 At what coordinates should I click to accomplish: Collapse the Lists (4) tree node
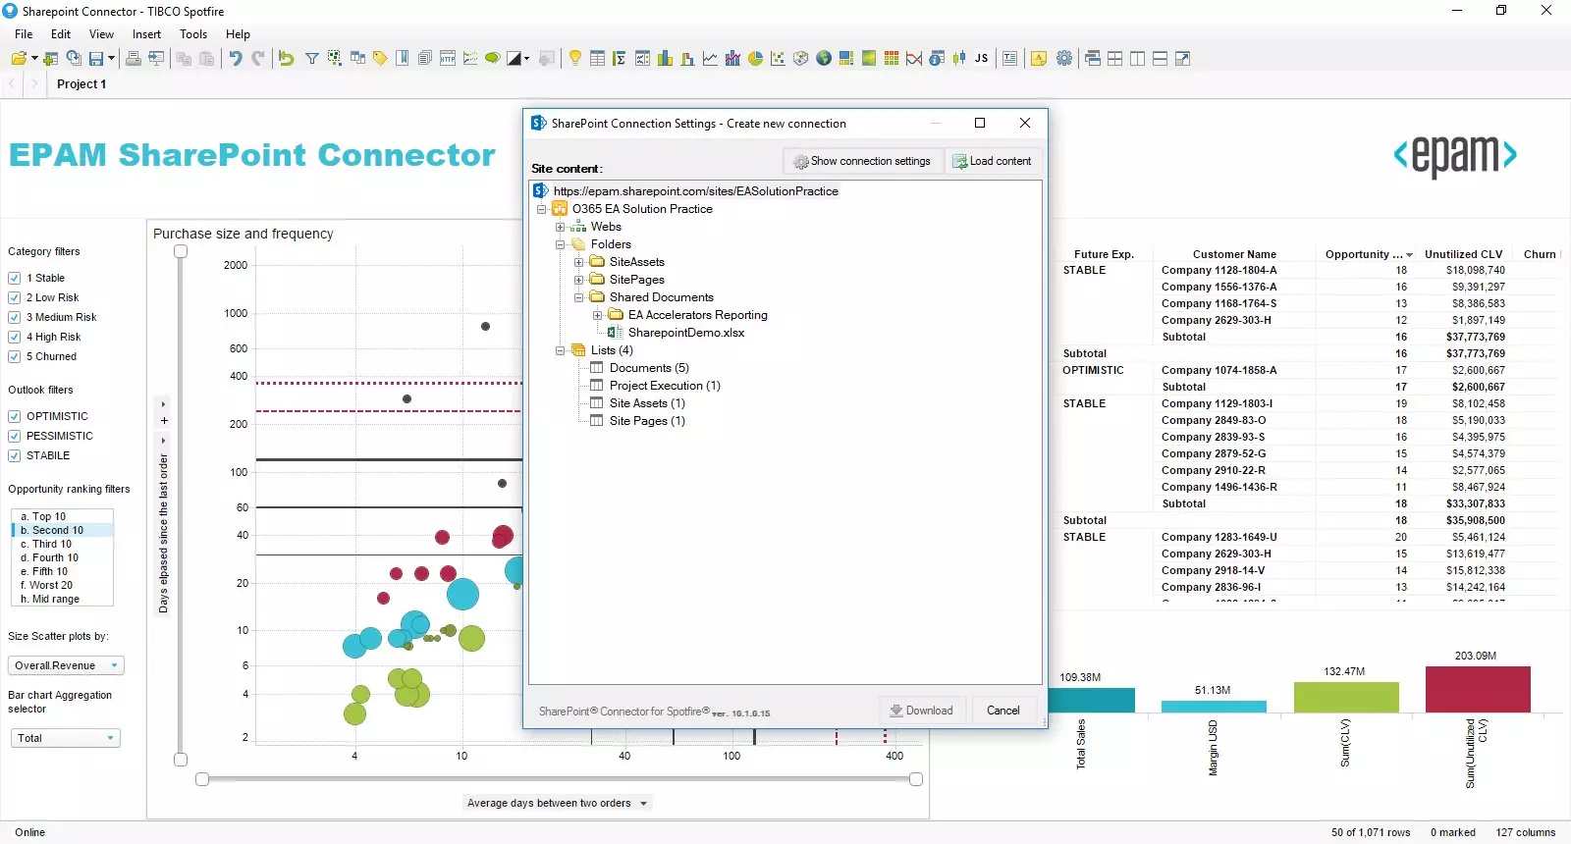[x=560, y=350]
